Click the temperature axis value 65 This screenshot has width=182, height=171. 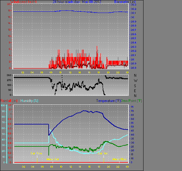click(132, 115)
